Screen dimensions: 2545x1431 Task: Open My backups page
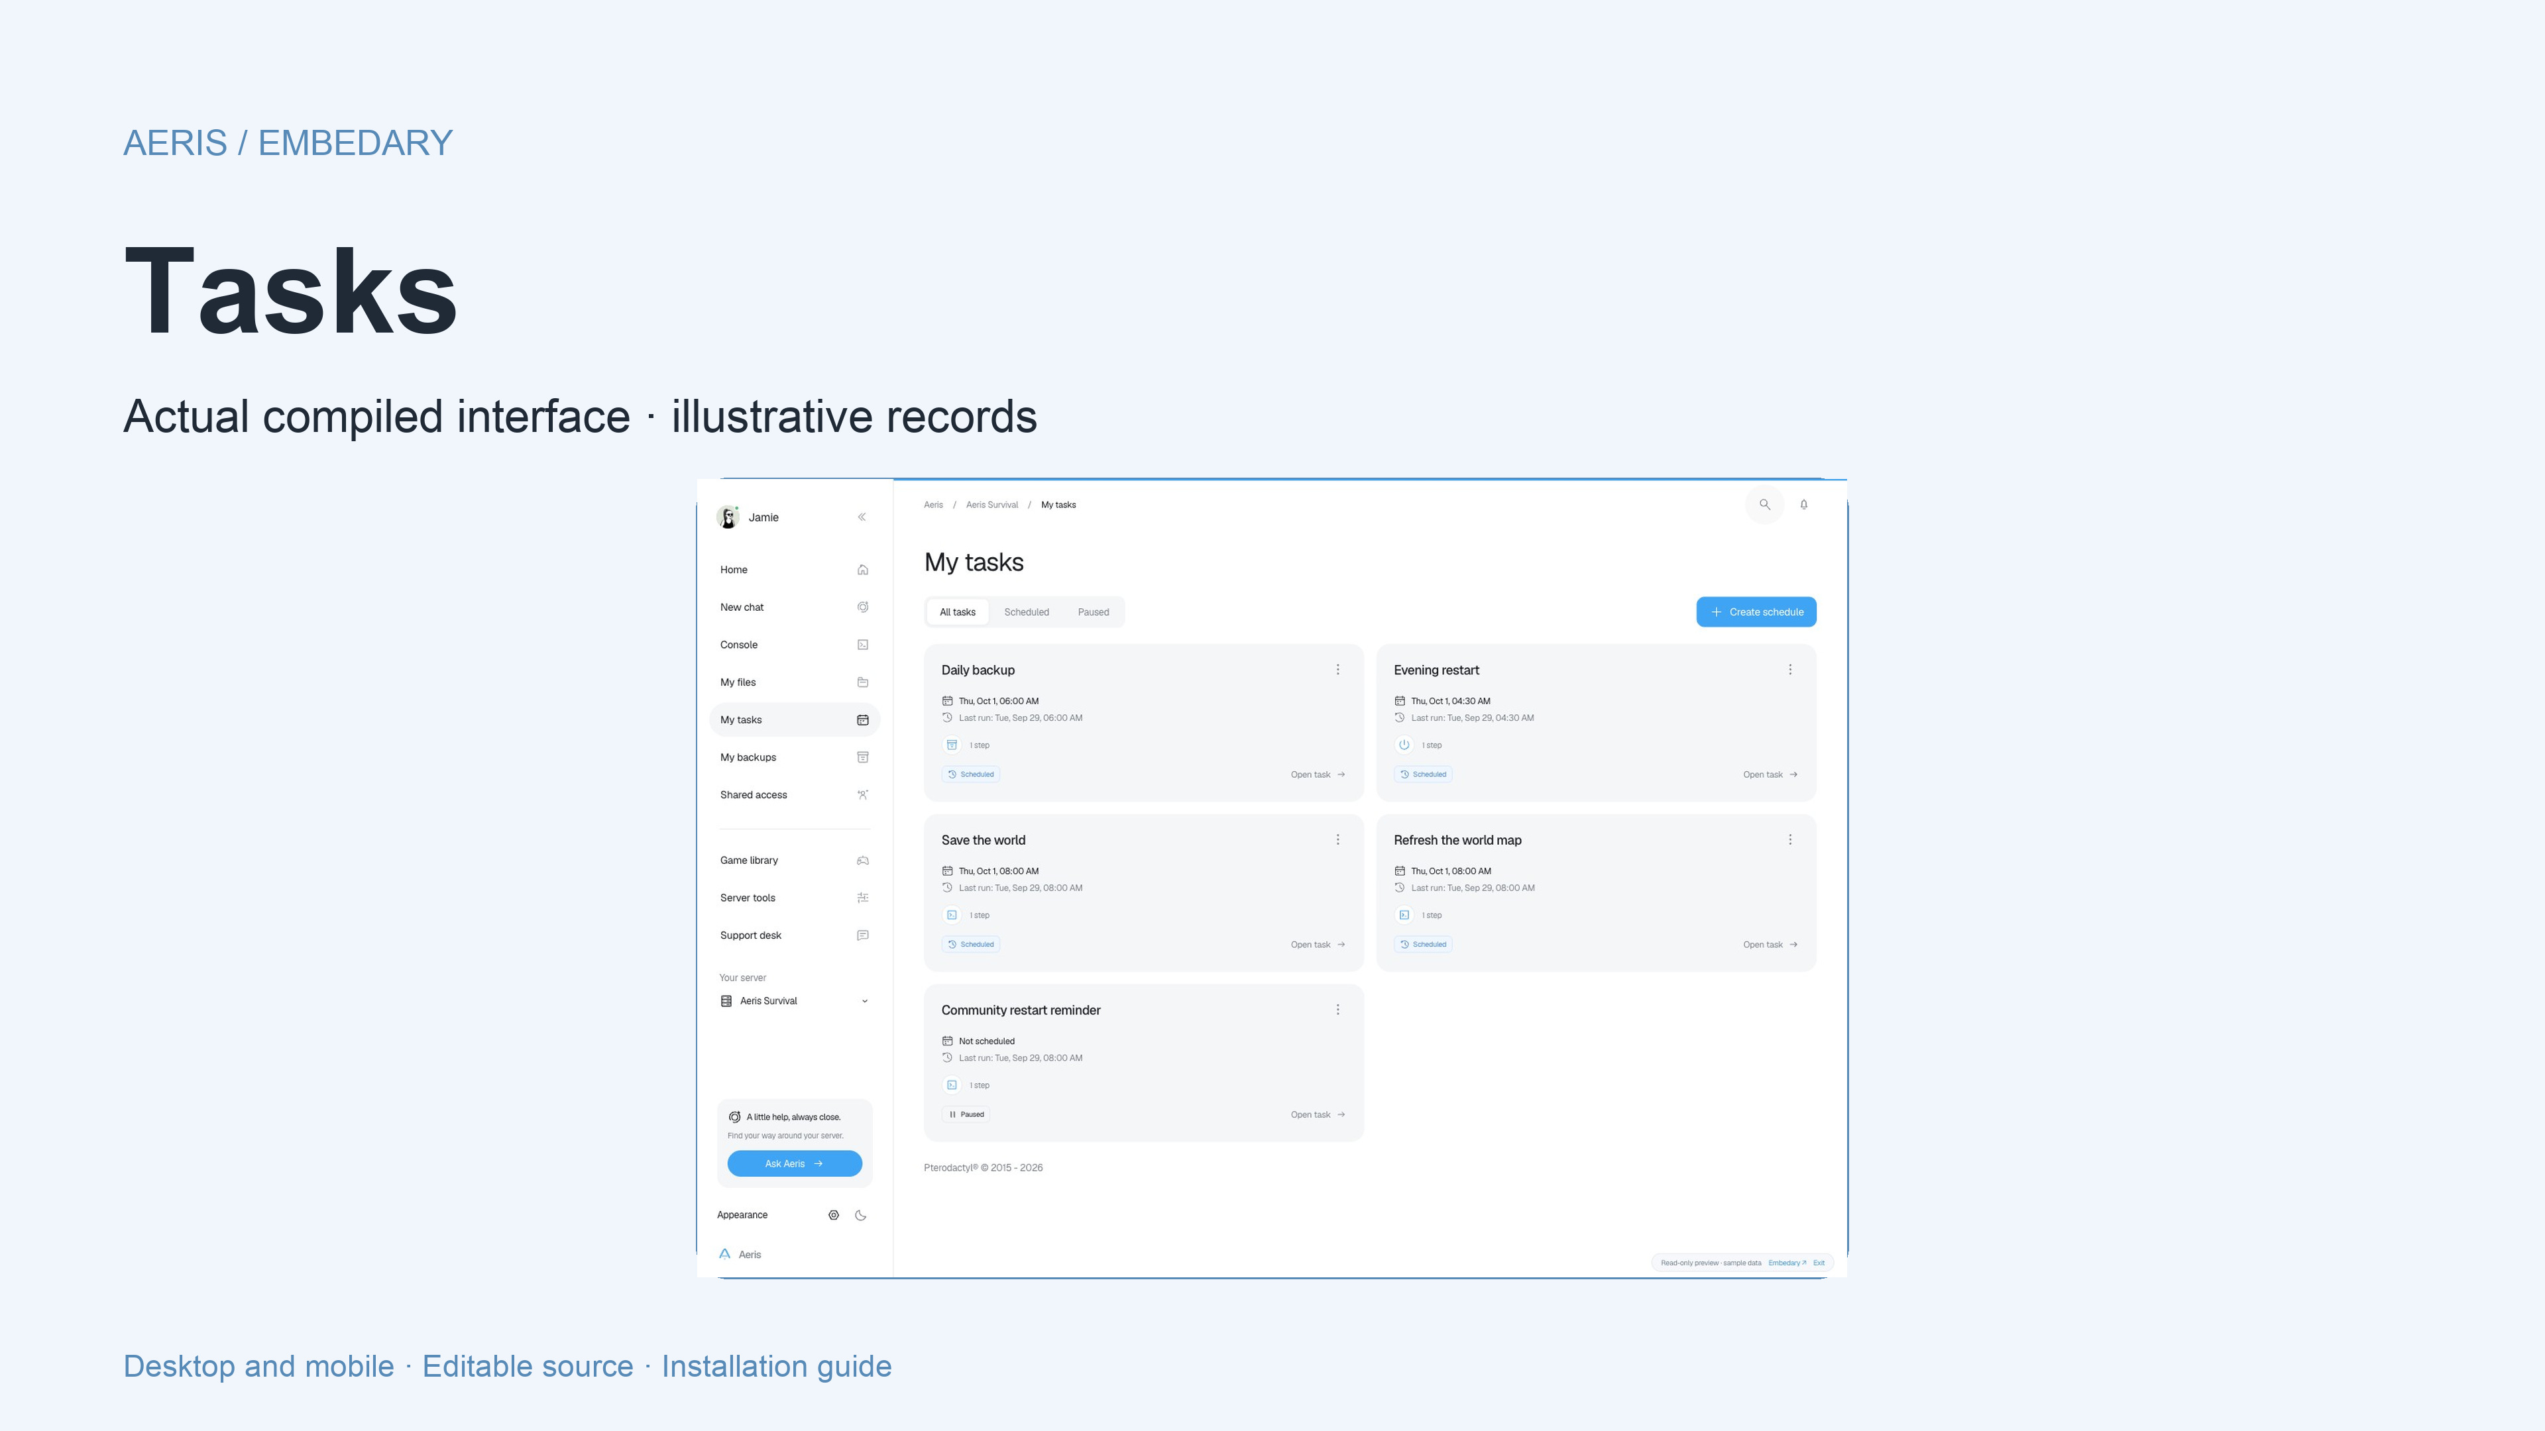(x=795, y=757)
